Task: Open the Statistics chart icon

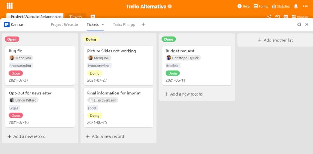Action: pos(274,6)
